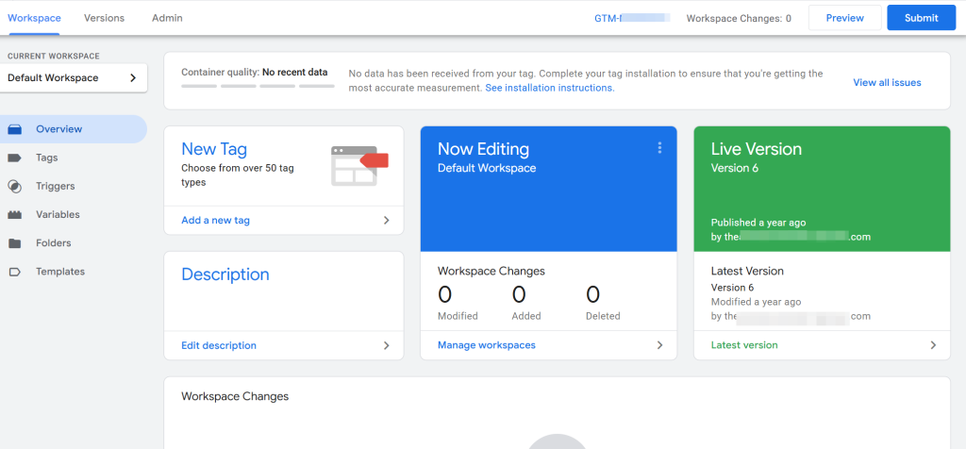Click the green Latest version link
Screen dimensions: 966x449
744,345
